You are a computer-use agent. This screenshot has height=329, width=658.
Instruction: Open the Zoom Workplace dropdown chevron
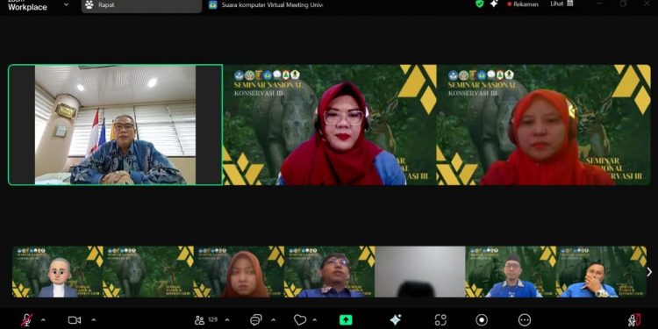click(x=66, y=4)
